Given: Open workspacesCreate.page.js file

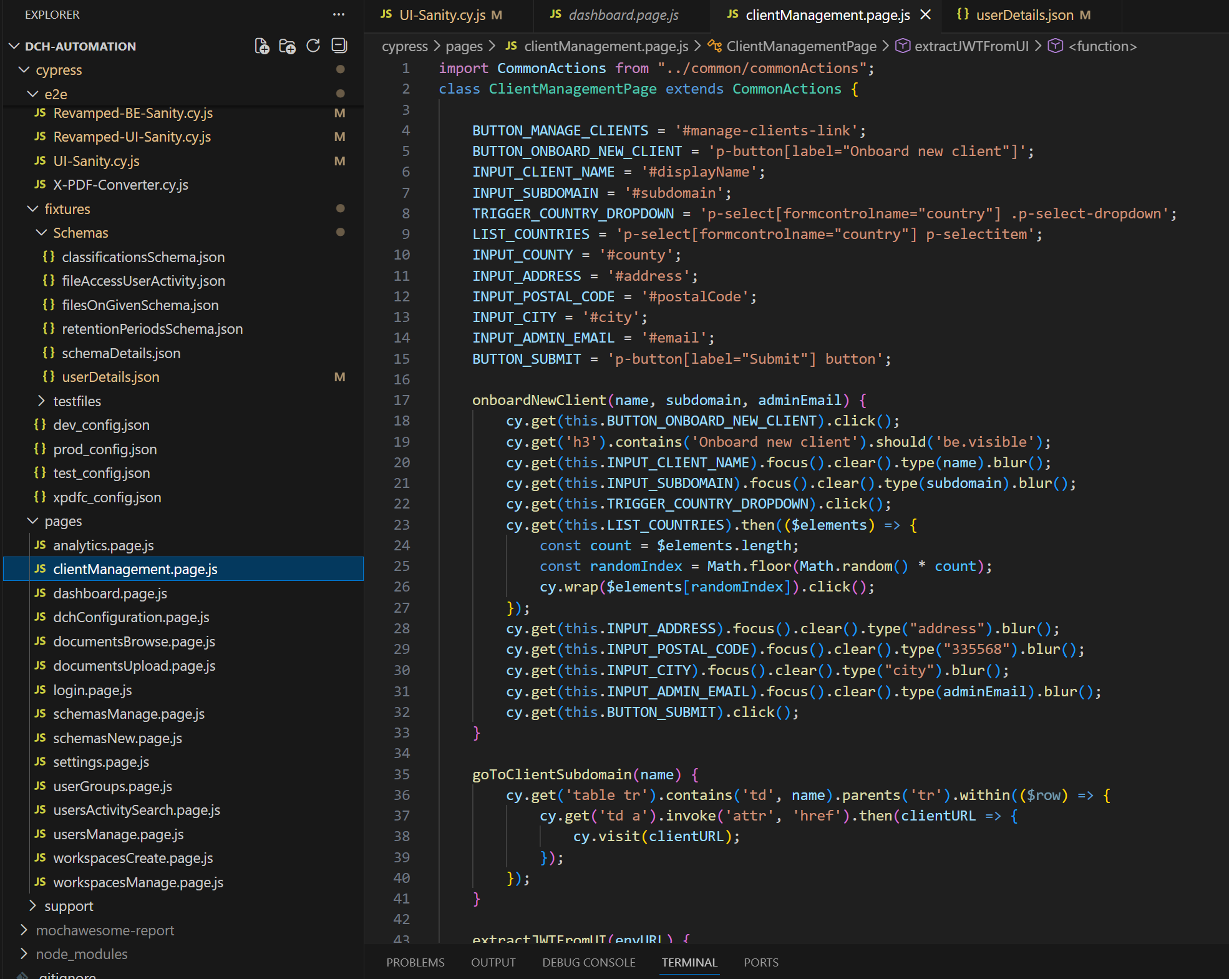Looking at the screenshot, I should click(133, 858).
